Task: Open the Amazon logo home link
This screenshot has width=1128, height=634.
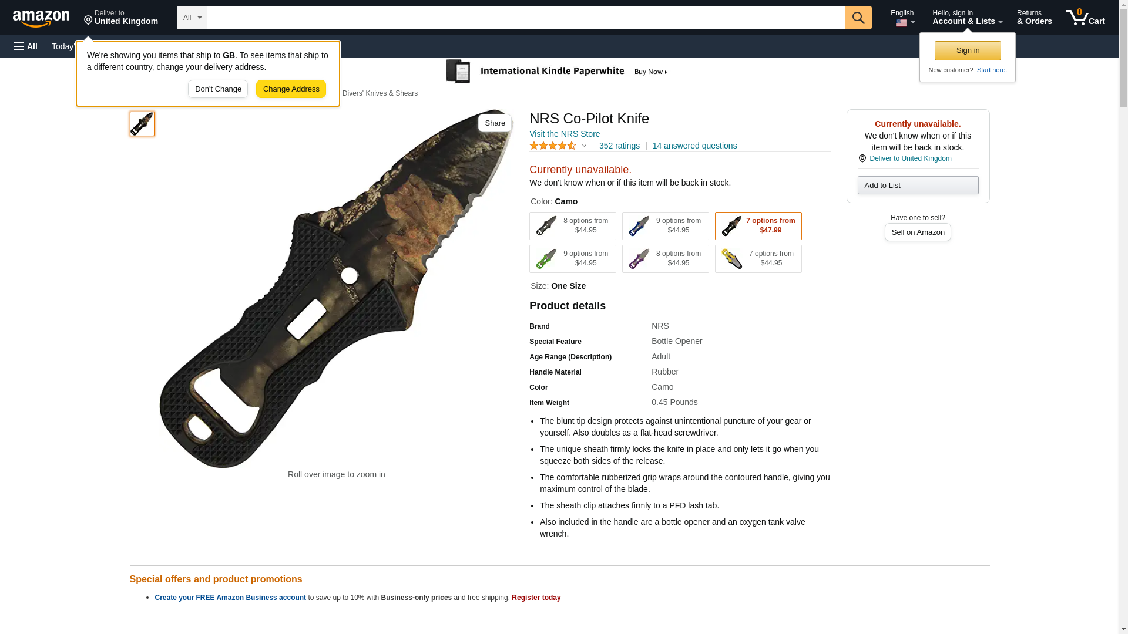Action: (x=41, y=18)
